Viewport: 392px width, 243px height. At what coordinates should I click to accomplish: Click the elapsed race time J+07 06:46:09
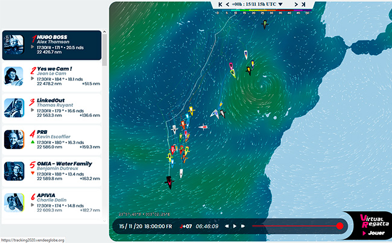199,226
